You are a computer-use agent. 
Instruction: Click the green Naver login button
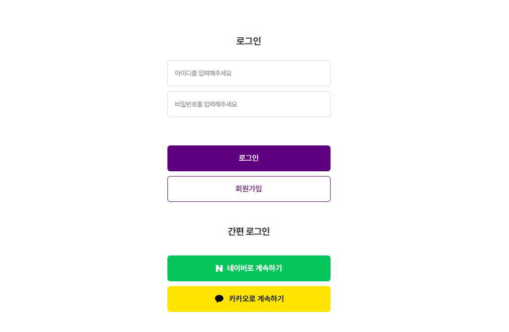click(249, 268)
